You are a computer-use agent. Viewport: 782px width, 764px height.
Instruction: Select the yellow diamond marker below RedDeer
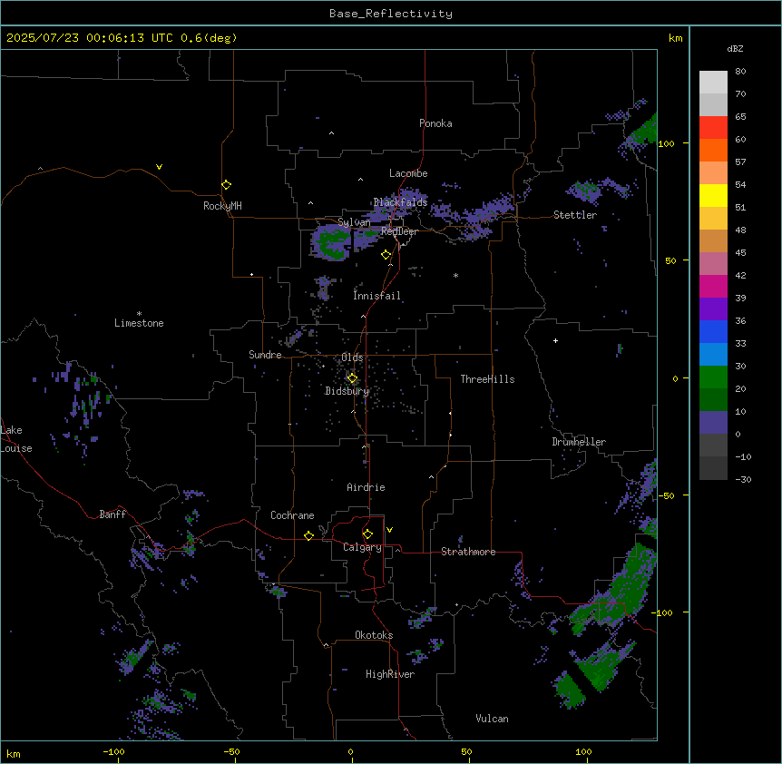[386, 255]
